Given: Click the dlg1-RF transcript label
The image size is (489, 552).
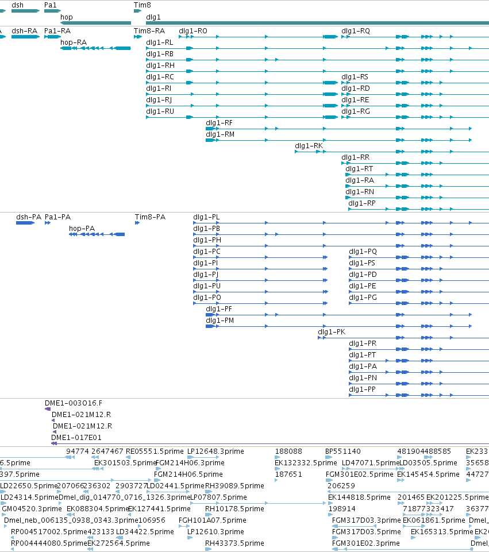Looking at the screenshot, I should click(x=220, y=123).
